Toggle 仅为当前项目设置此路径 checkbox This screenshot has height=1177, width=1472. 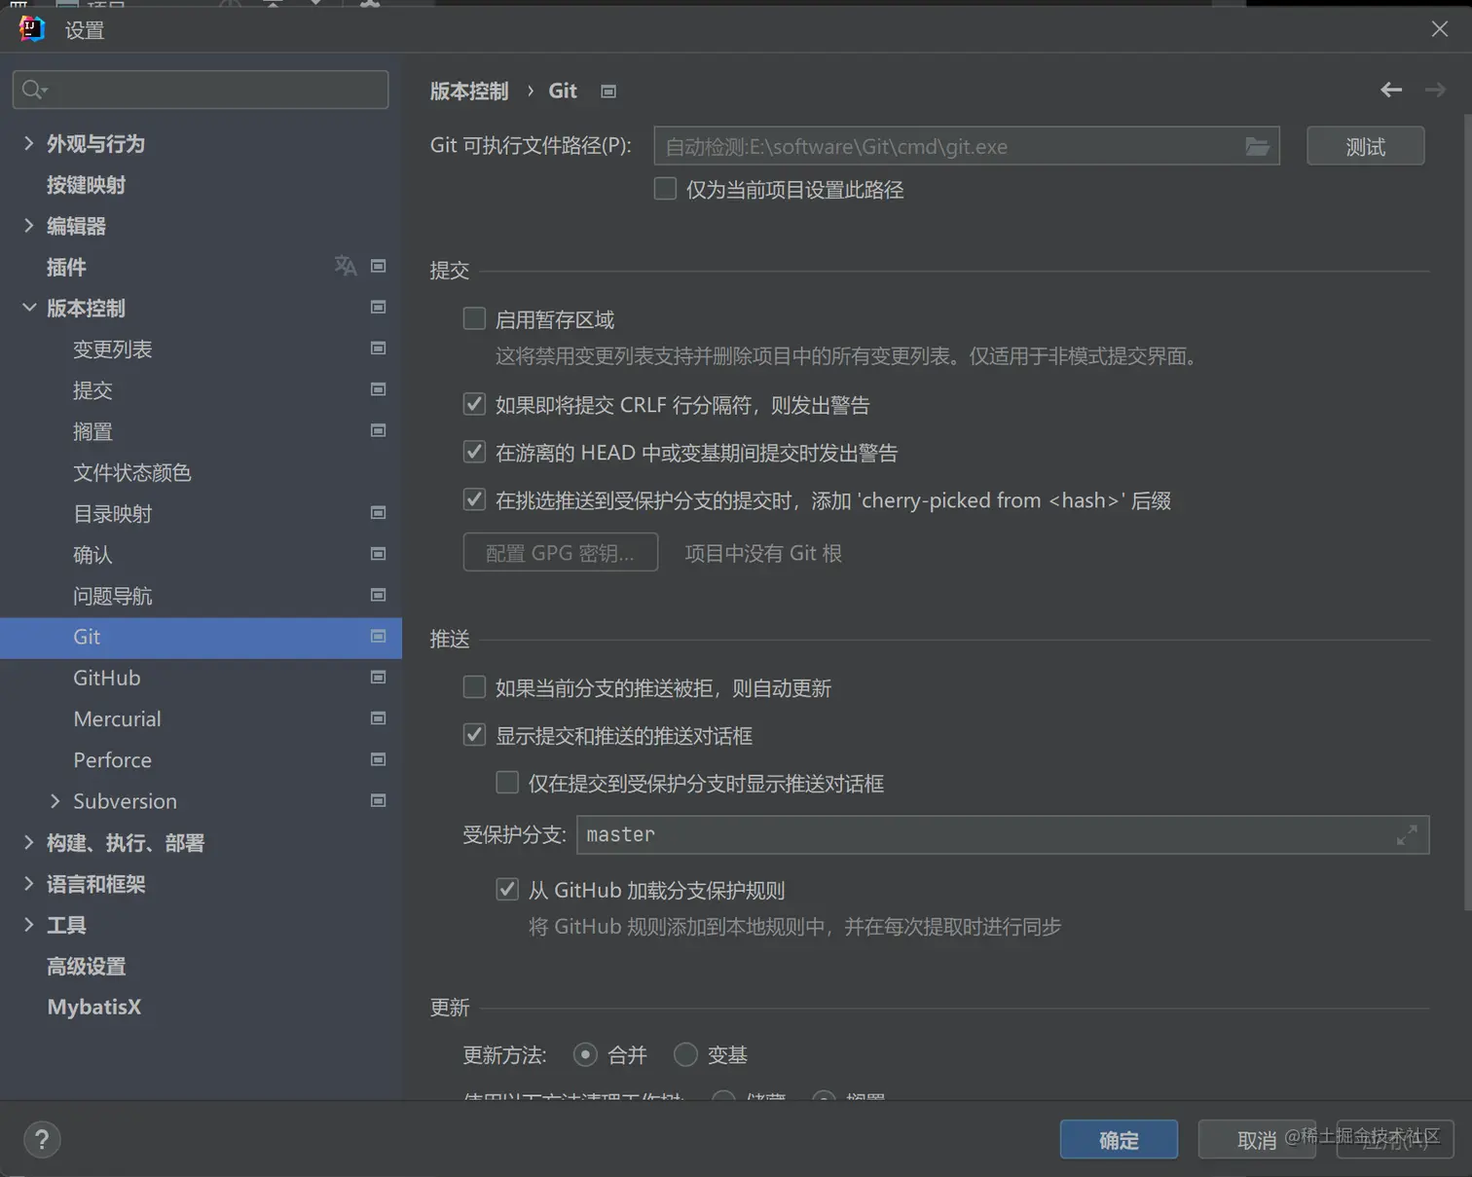(x=665, y=189)
